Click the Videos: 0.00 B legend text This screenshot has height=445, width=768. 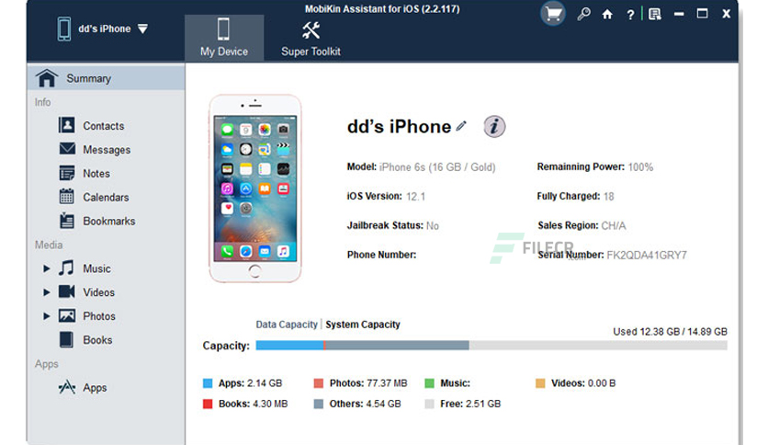tap(583, 383)
